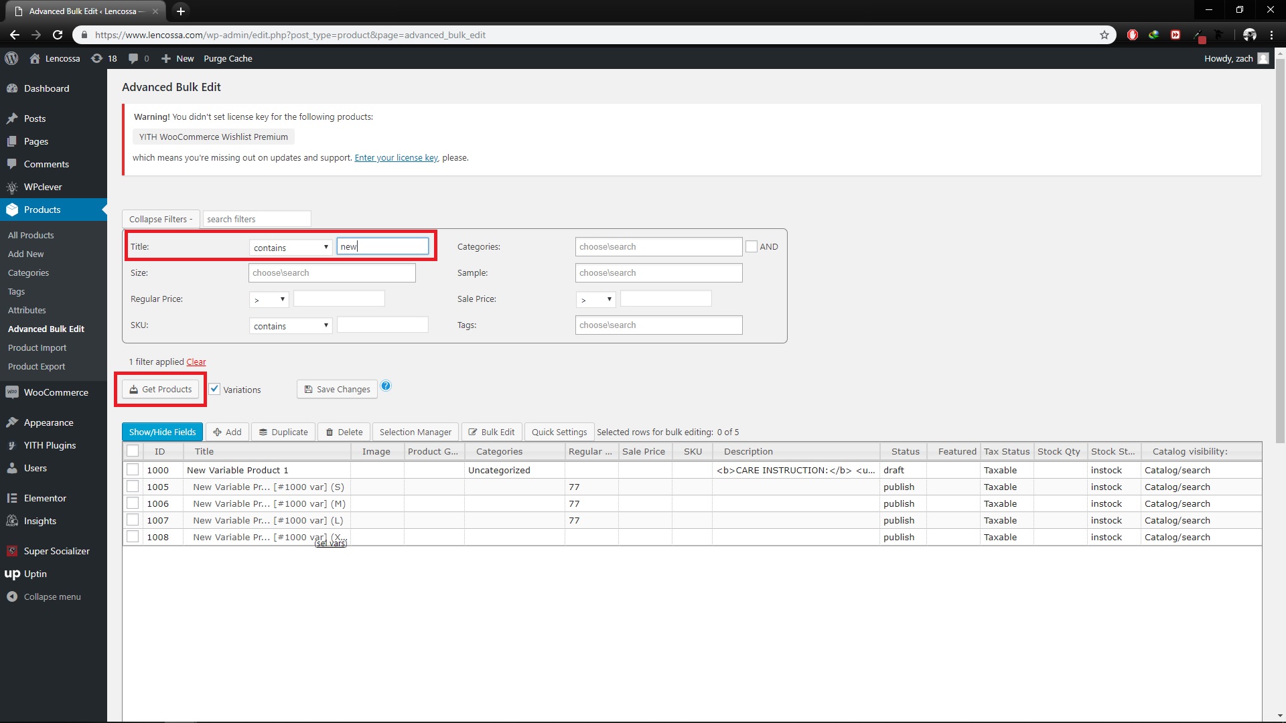Click the Super Socializer icon
This screenshot has width=1286, height=723.
click(x=12, y=551)
